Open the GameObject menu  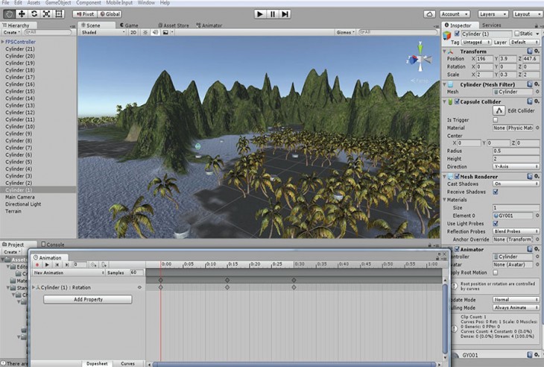60,3
